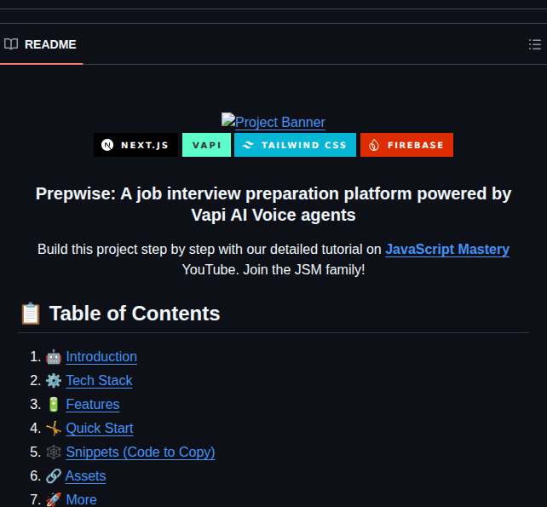Screen dimensions: 547x507
Task: Click the Prepwise project title heading
Action: [273, 205]
